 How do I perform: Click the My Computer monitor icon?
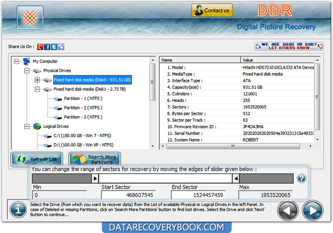(x=26, y=61)
